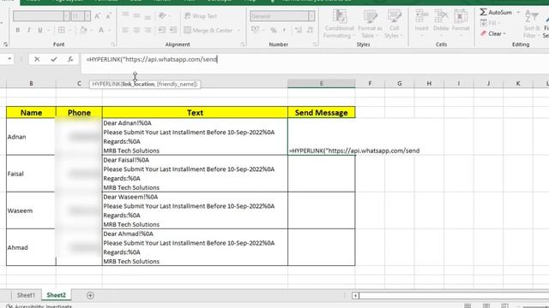
Task: Cancel formula entry with X button
Action: coord(37,59)
